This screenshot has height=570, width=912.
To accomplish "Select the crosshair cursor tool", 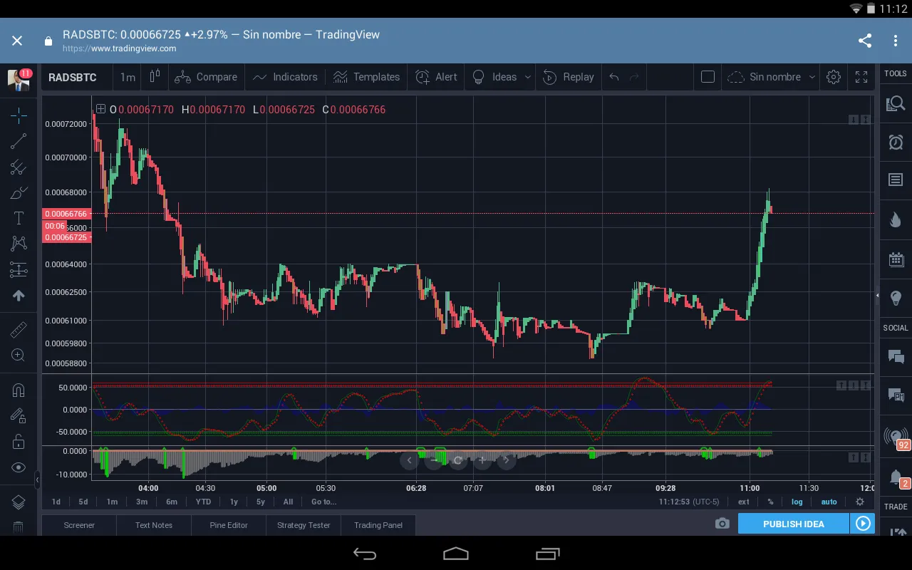I will pyautogui.click(x=19, y=115).
